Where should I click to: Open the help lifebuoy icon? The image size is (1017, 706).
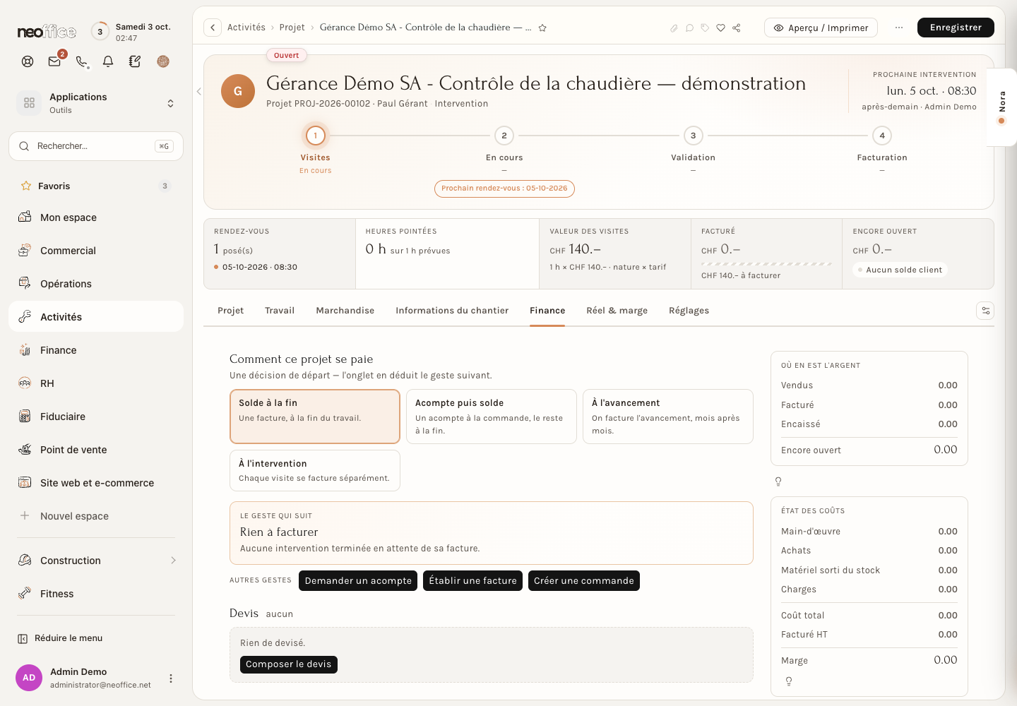tap(28, 61)
